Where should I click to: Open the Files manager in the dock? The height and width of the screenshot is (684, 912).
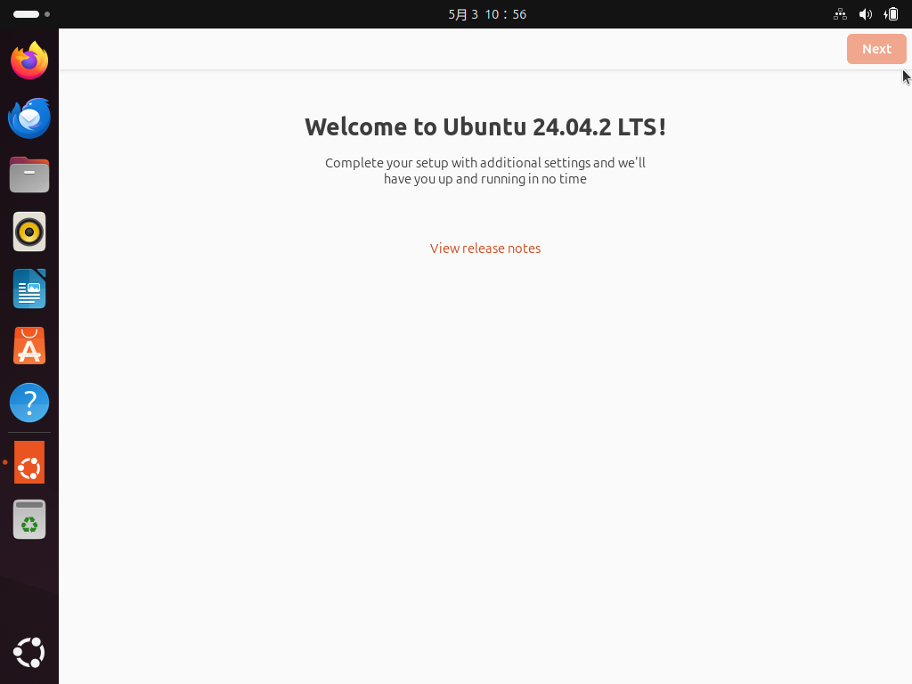tap(29, 175)
